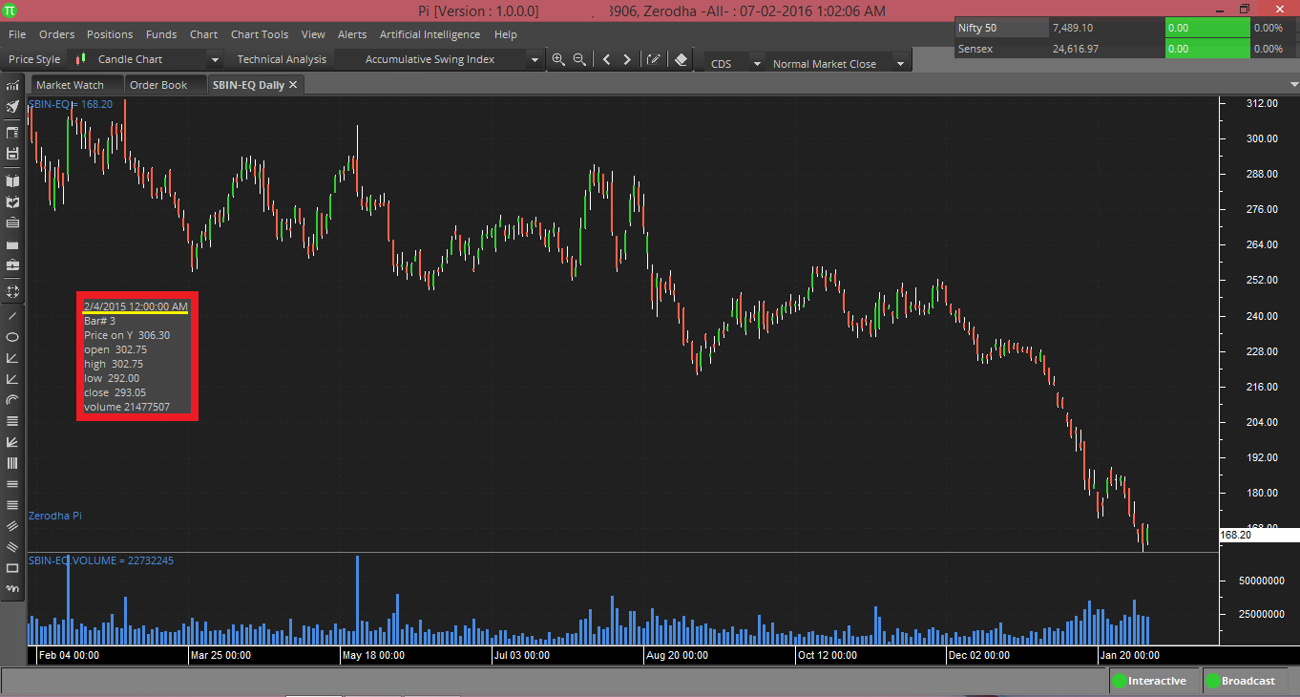Click the edit pencil icon in toolbar
Screen dimensions: 1300x697
pos(654,59)
